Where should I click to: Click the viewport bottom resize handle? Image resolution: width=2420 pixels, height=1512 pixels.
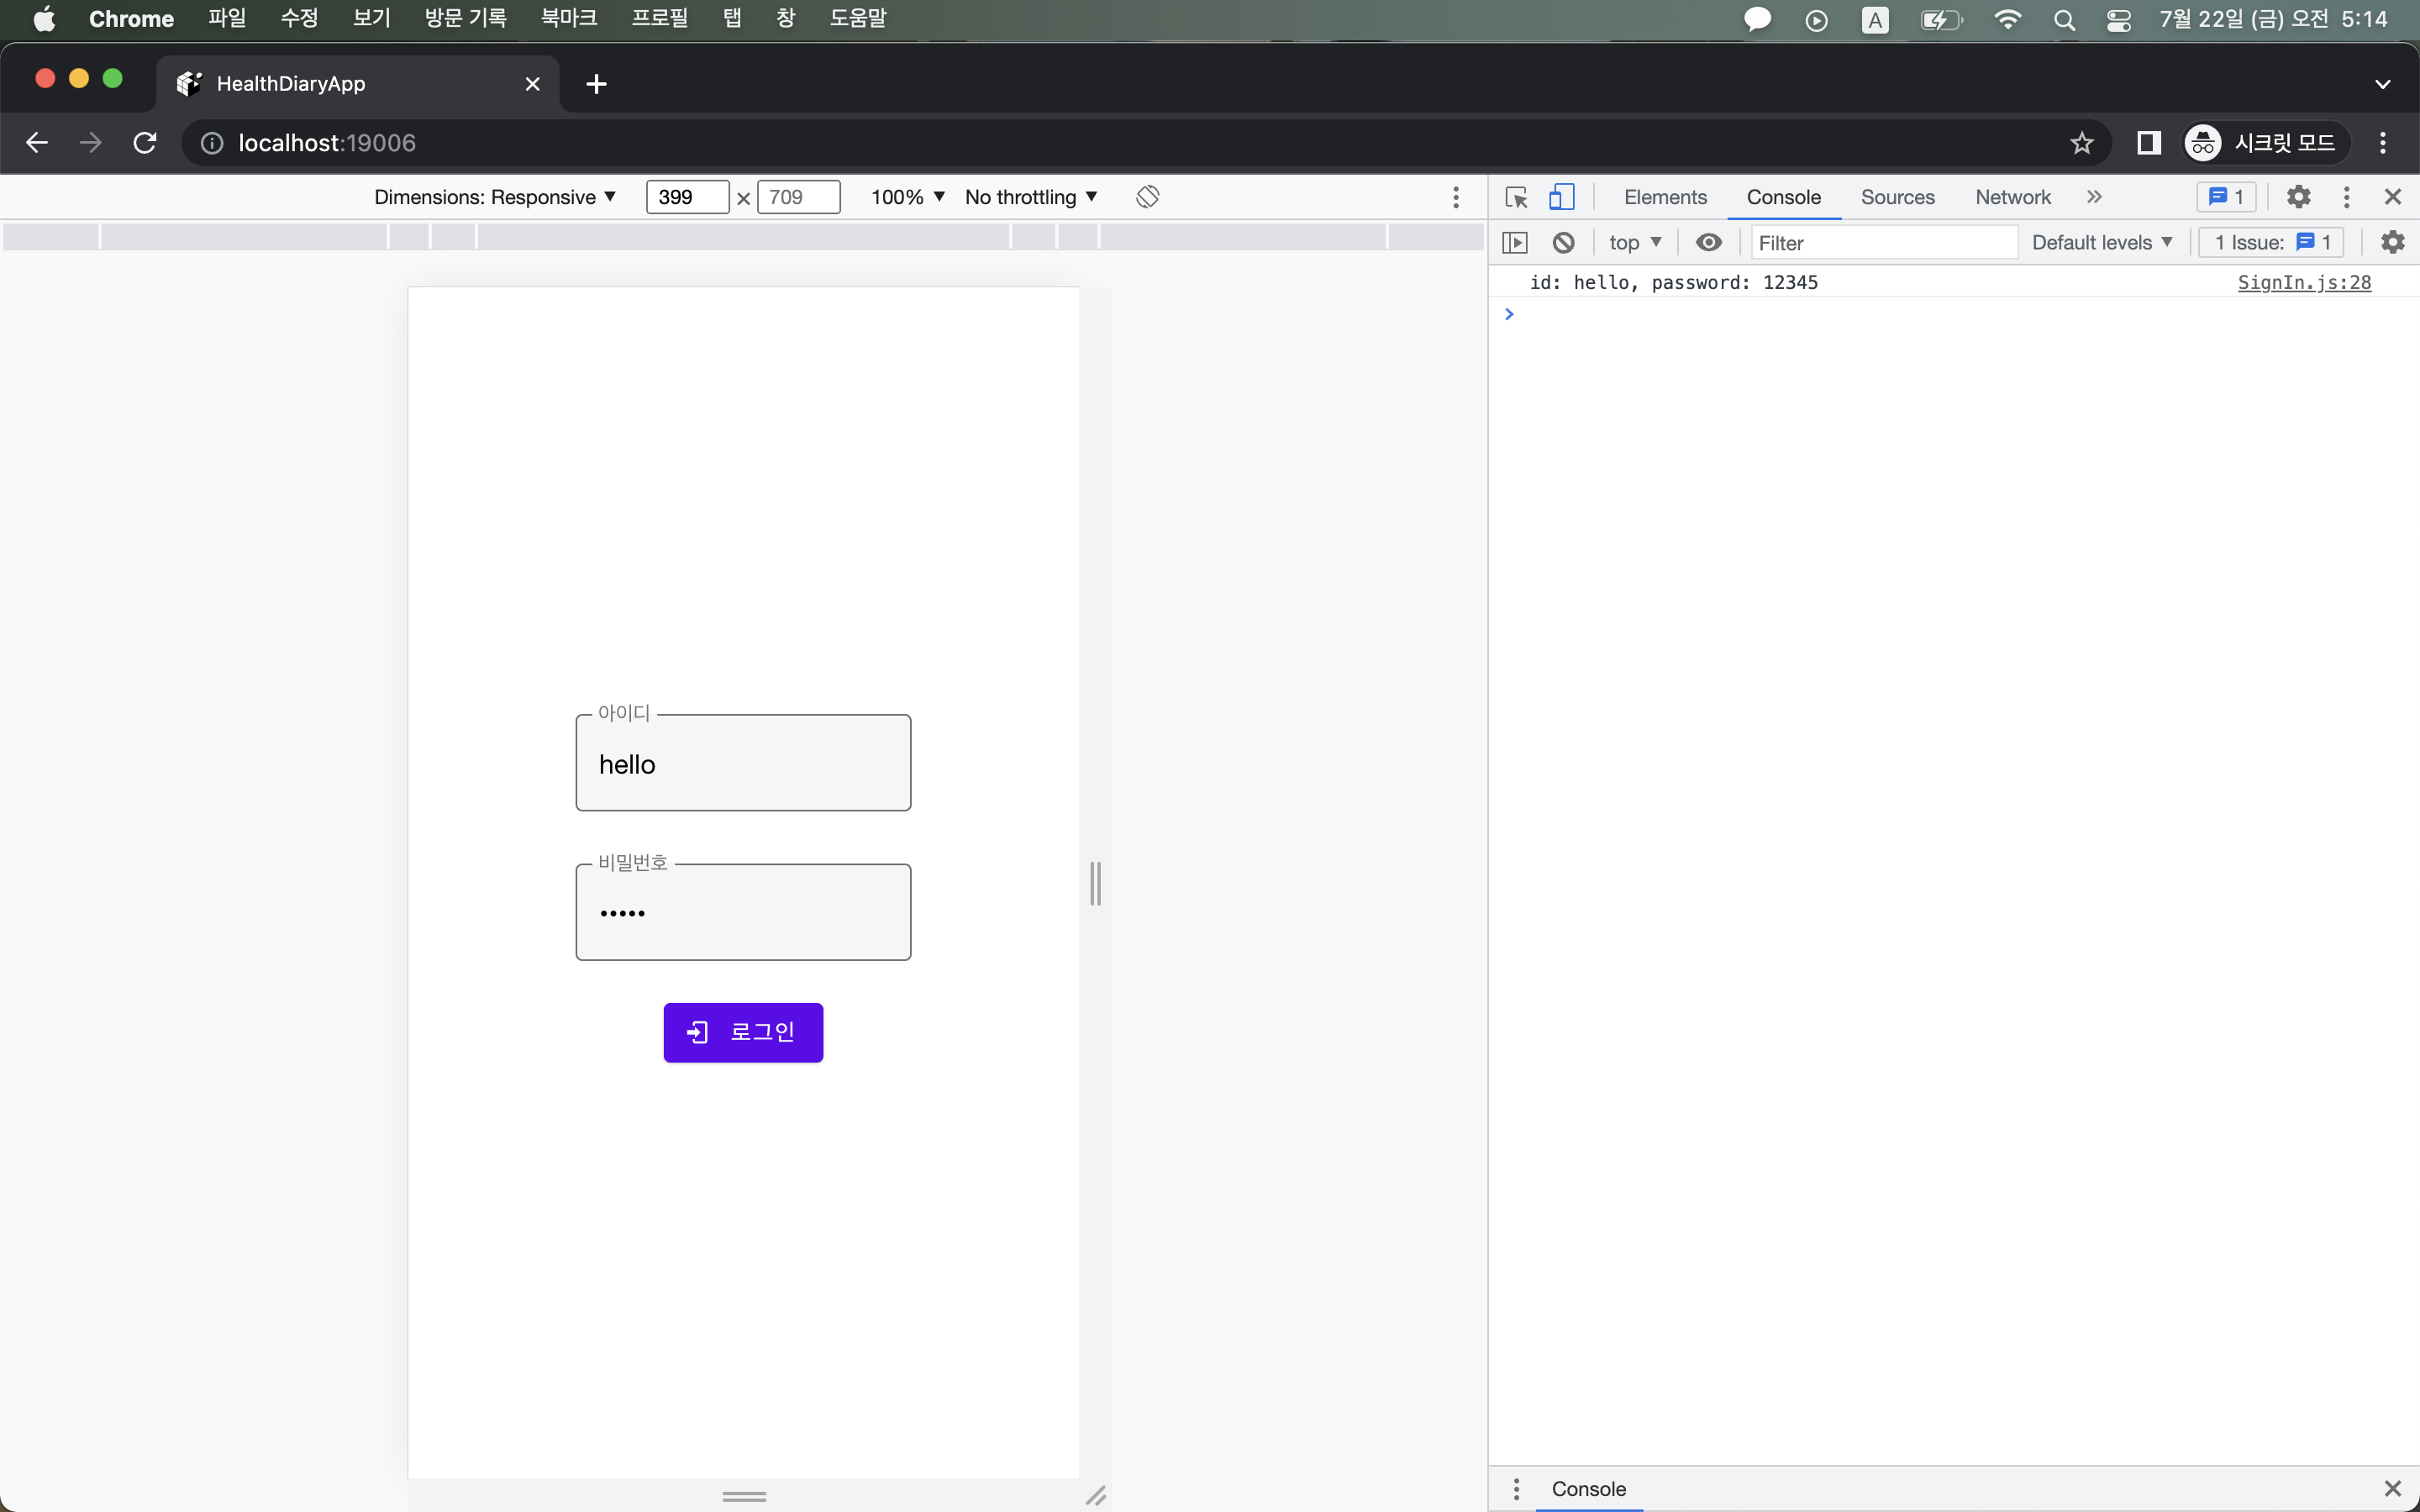click(744, 1496)
